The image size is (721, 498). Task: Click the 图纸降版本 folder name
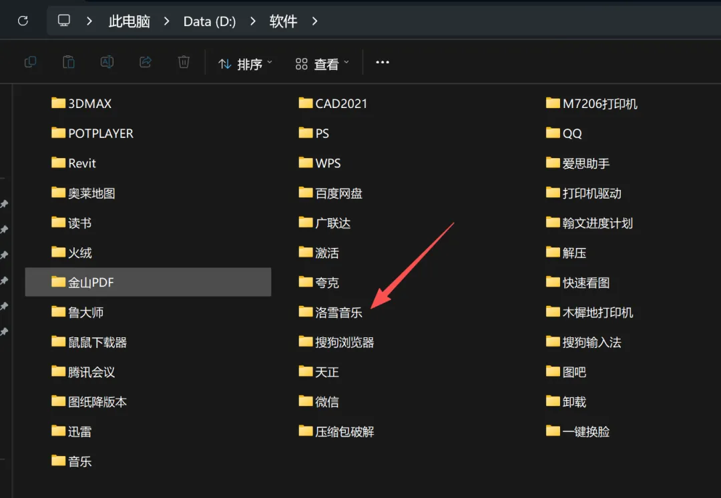click(x=97, y=402)
